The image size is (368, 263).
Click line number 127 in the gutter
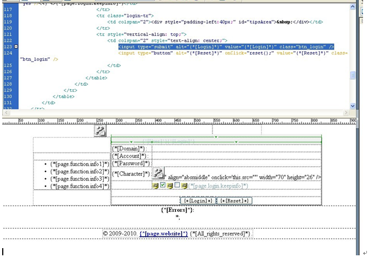tap(8, 78)
